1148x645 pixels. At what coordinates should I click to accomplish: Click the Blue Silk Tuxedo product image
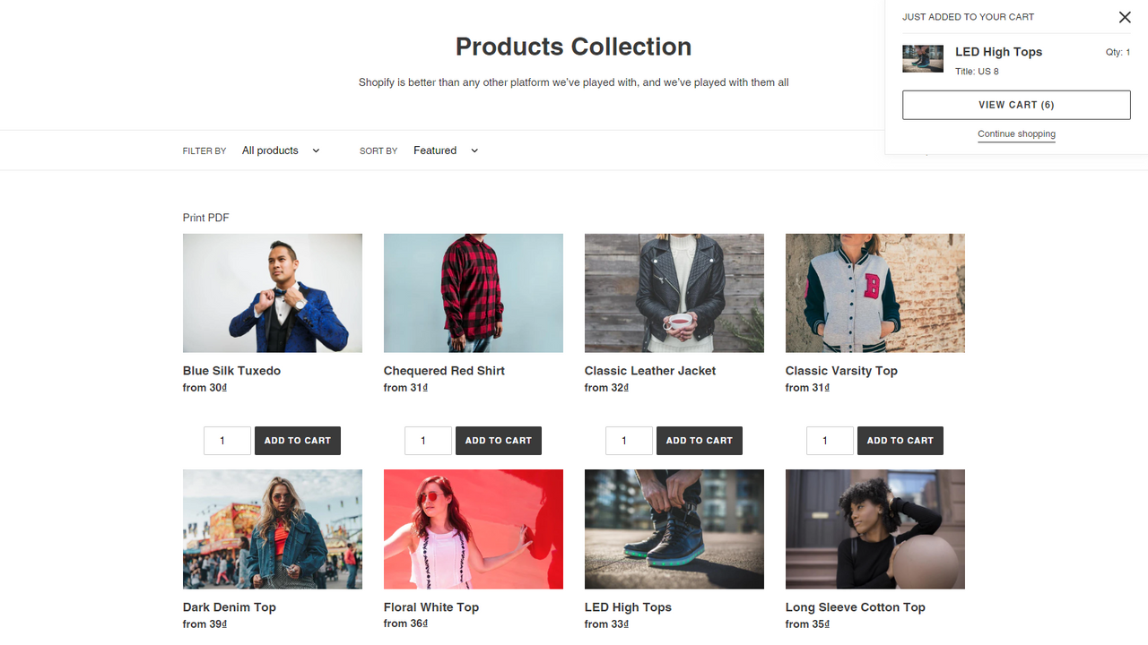pos(273,293)
